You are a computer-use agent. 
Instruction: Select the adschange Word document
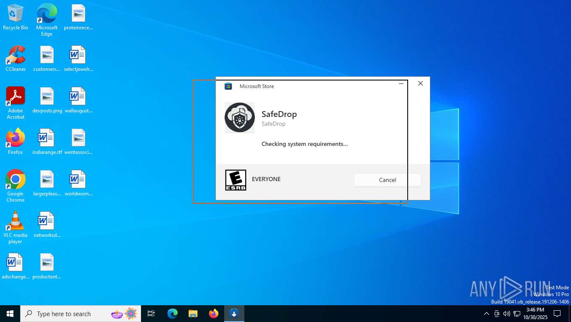[16, 266]
